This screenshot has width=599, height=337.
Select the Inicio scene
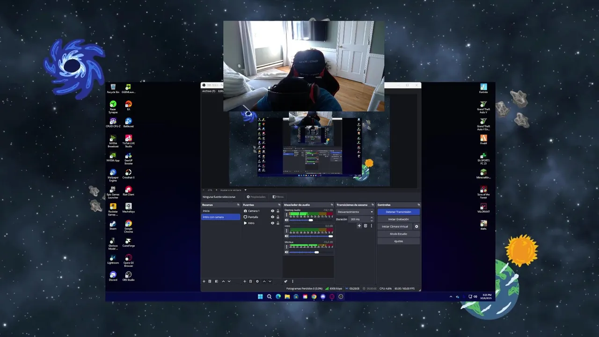tap(220, 211)
